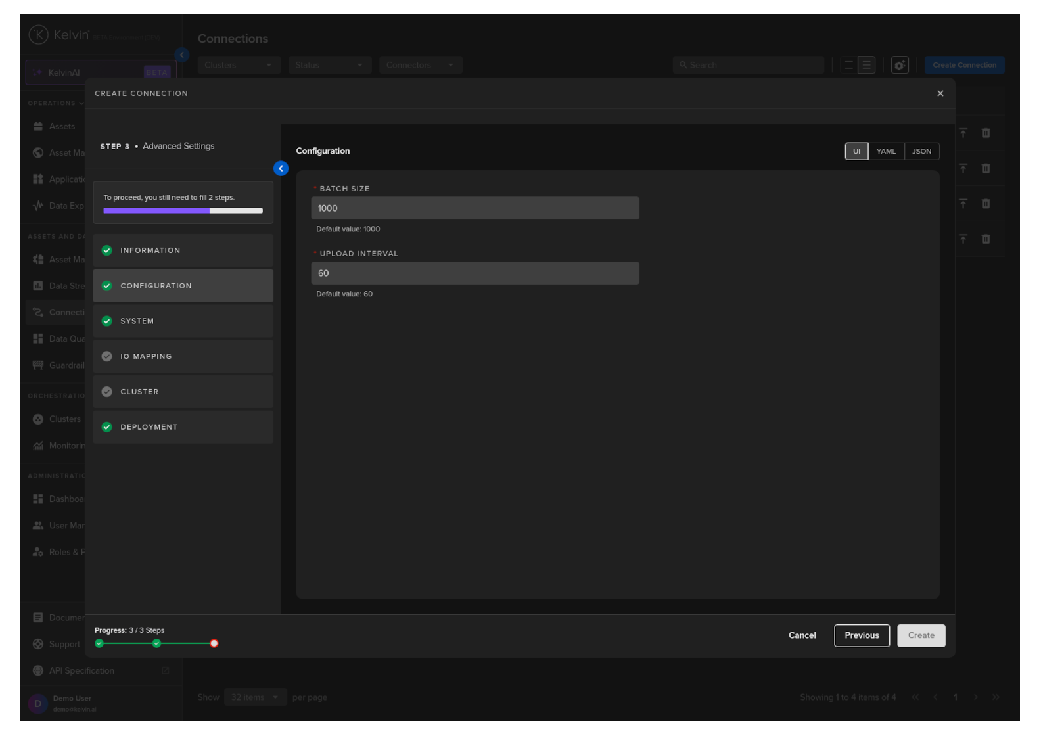Screen dimensions: 1041x736
Task: Click the blue collapse steps panel arrow
Action: click(x=281, y=169)
